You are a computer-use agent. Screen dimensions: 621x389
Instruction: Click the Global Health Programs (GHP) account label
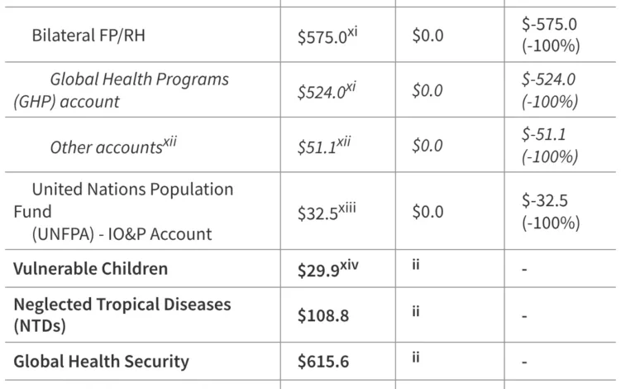tap(122, 90)
